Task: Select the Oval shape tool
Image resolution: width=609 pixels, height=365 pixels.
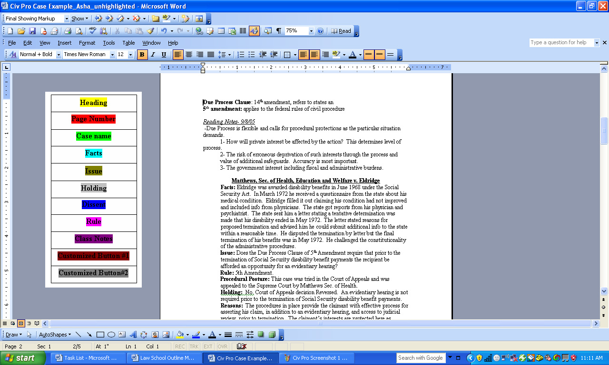Action: point(111,335)
